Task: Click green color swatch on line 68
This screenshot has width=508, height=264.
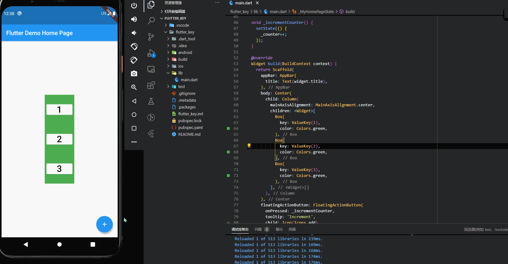Action: [x=228, y=152]
